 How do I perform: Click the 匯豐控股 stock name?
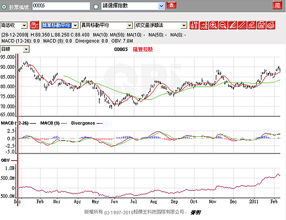pos(143,49)
